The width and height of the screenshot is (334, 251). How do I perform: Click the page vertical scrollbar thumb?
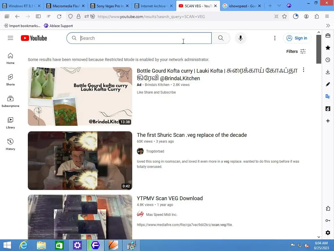click(319, 49)
